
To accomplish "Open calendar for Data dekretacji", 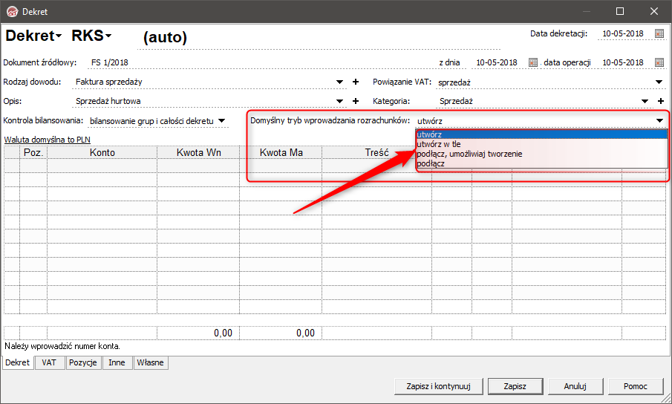I will [x=659, y=33].
